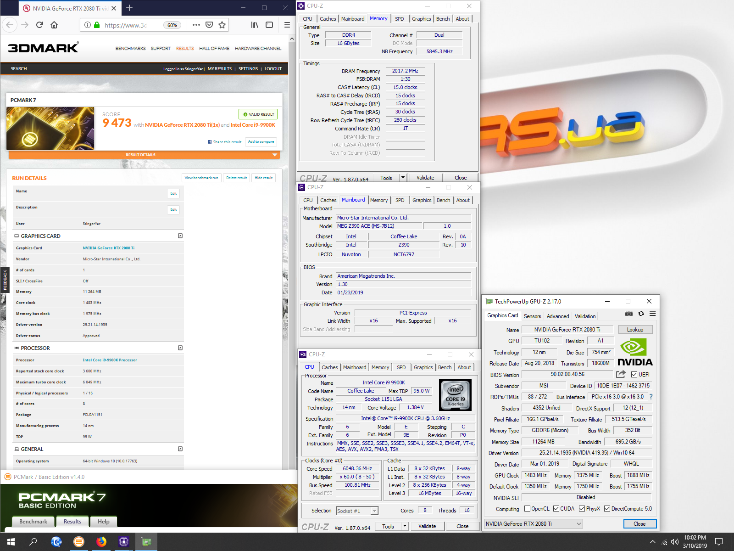Screen dimensions: 734x551
Task: Toggle the CUDA checkbox
Action: (556, 509)
